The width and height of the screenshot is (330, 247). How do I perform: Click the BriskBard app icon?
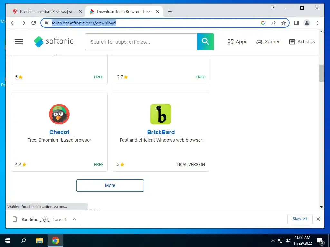tap(161, 114)
